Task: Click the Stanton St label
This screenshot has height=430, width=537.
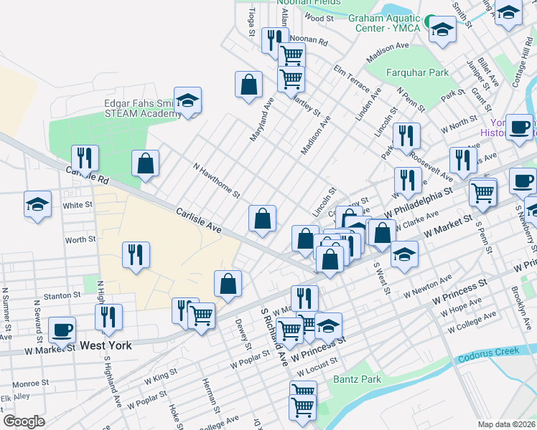Action: 62,296
